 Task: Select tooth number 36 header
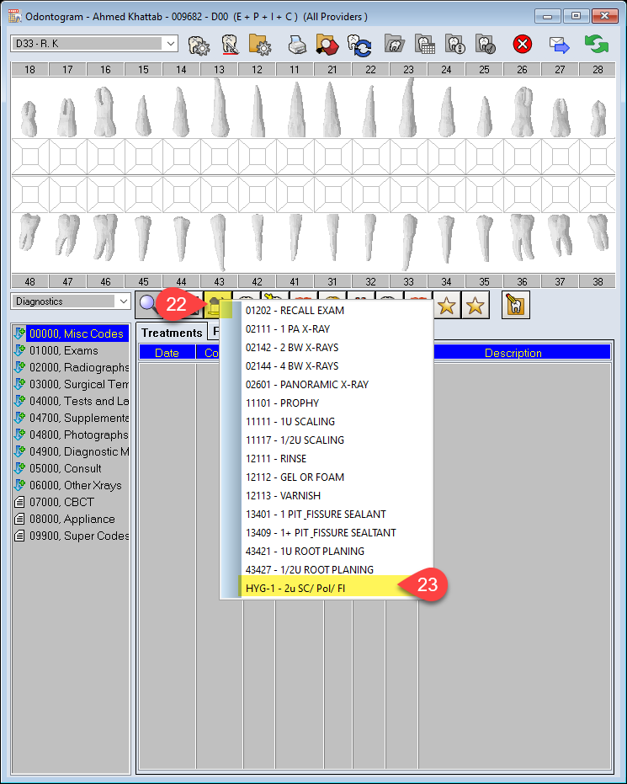coord(522,281)
